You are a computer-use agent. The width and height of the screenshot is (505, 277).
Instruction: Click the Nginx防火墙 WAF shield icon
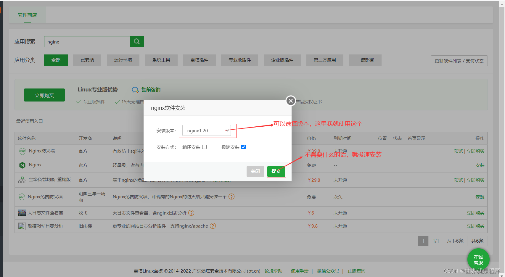pos(22,151)
